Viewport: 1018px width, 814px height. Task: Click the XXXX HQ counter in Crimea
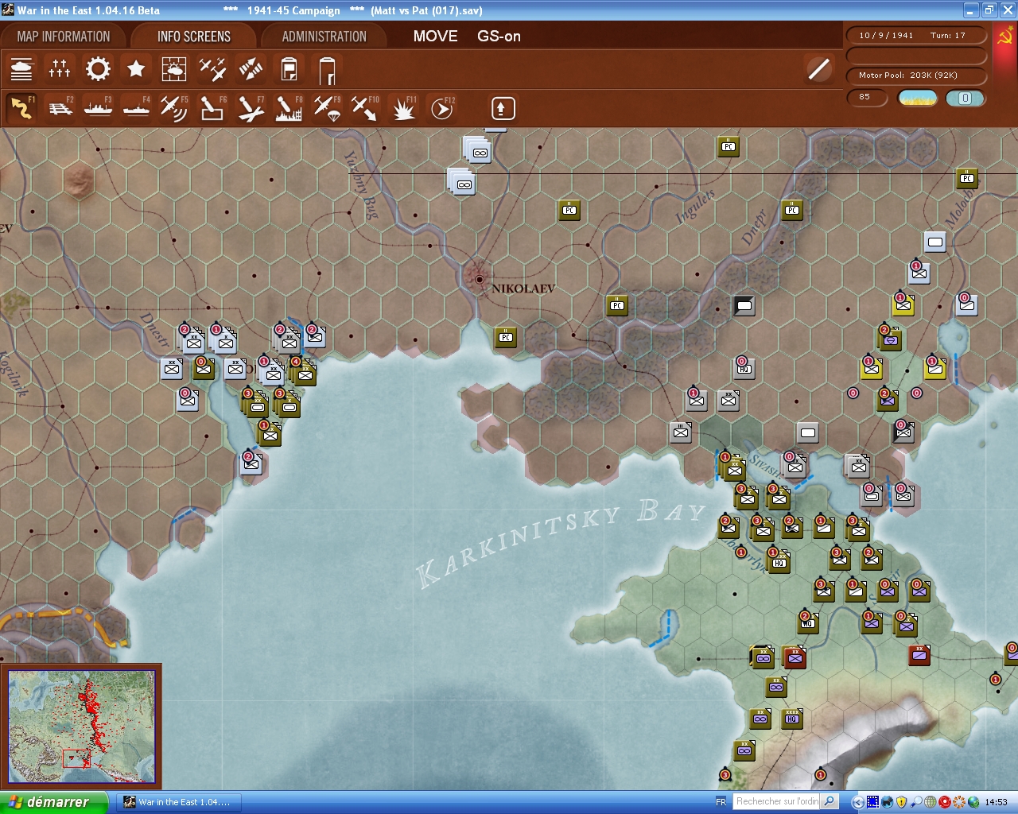(791, 719)
